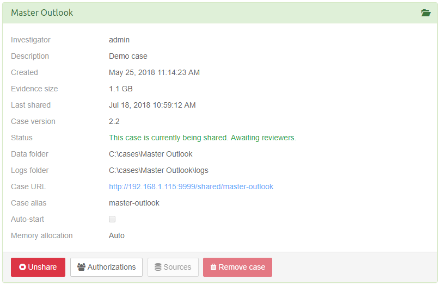The image size is (441, 286).
Task: Click the users icon on Authorizations button
Action: point(82,267)
